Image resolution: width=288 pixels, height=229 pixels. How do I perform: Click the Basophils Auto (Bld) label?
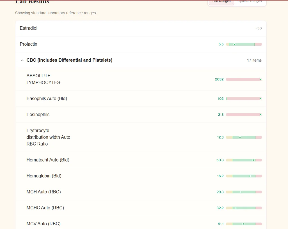pyautogui.click(x=47, y=99)
